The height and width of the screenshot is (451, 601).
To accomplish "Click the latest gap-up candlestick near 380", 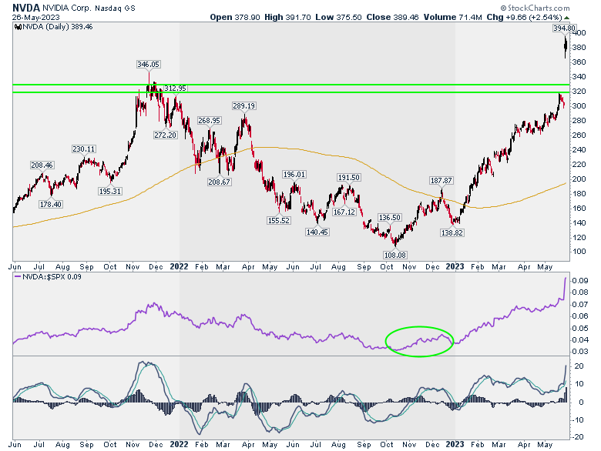I will click(x=566, y=47).
